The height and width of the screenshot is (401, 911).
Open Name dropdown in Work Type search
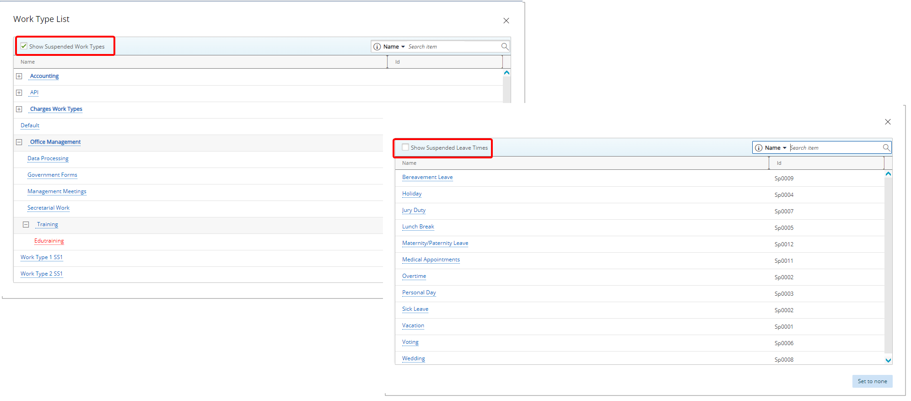[394, 47]
